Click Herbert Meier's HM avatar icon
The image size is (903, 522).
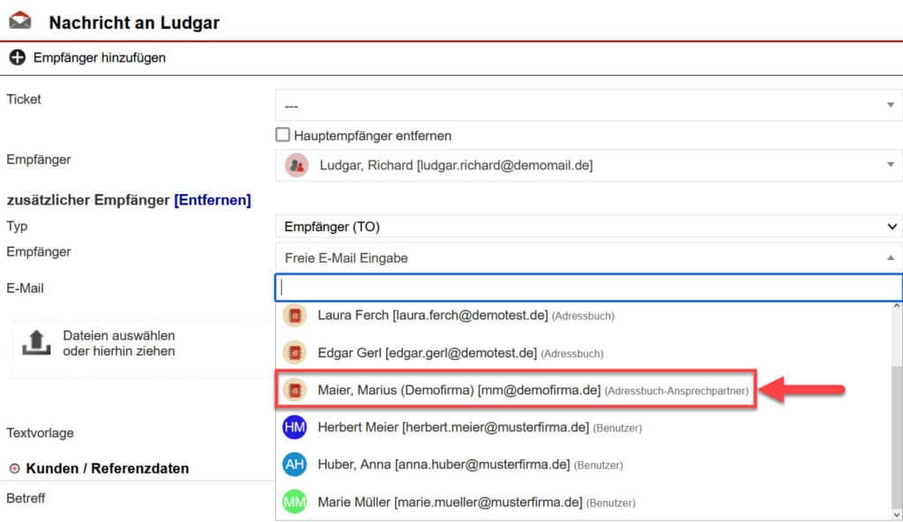click(294, 428)
